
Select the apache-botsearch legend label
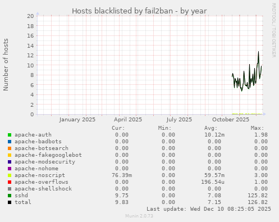[x=42, y=148]
